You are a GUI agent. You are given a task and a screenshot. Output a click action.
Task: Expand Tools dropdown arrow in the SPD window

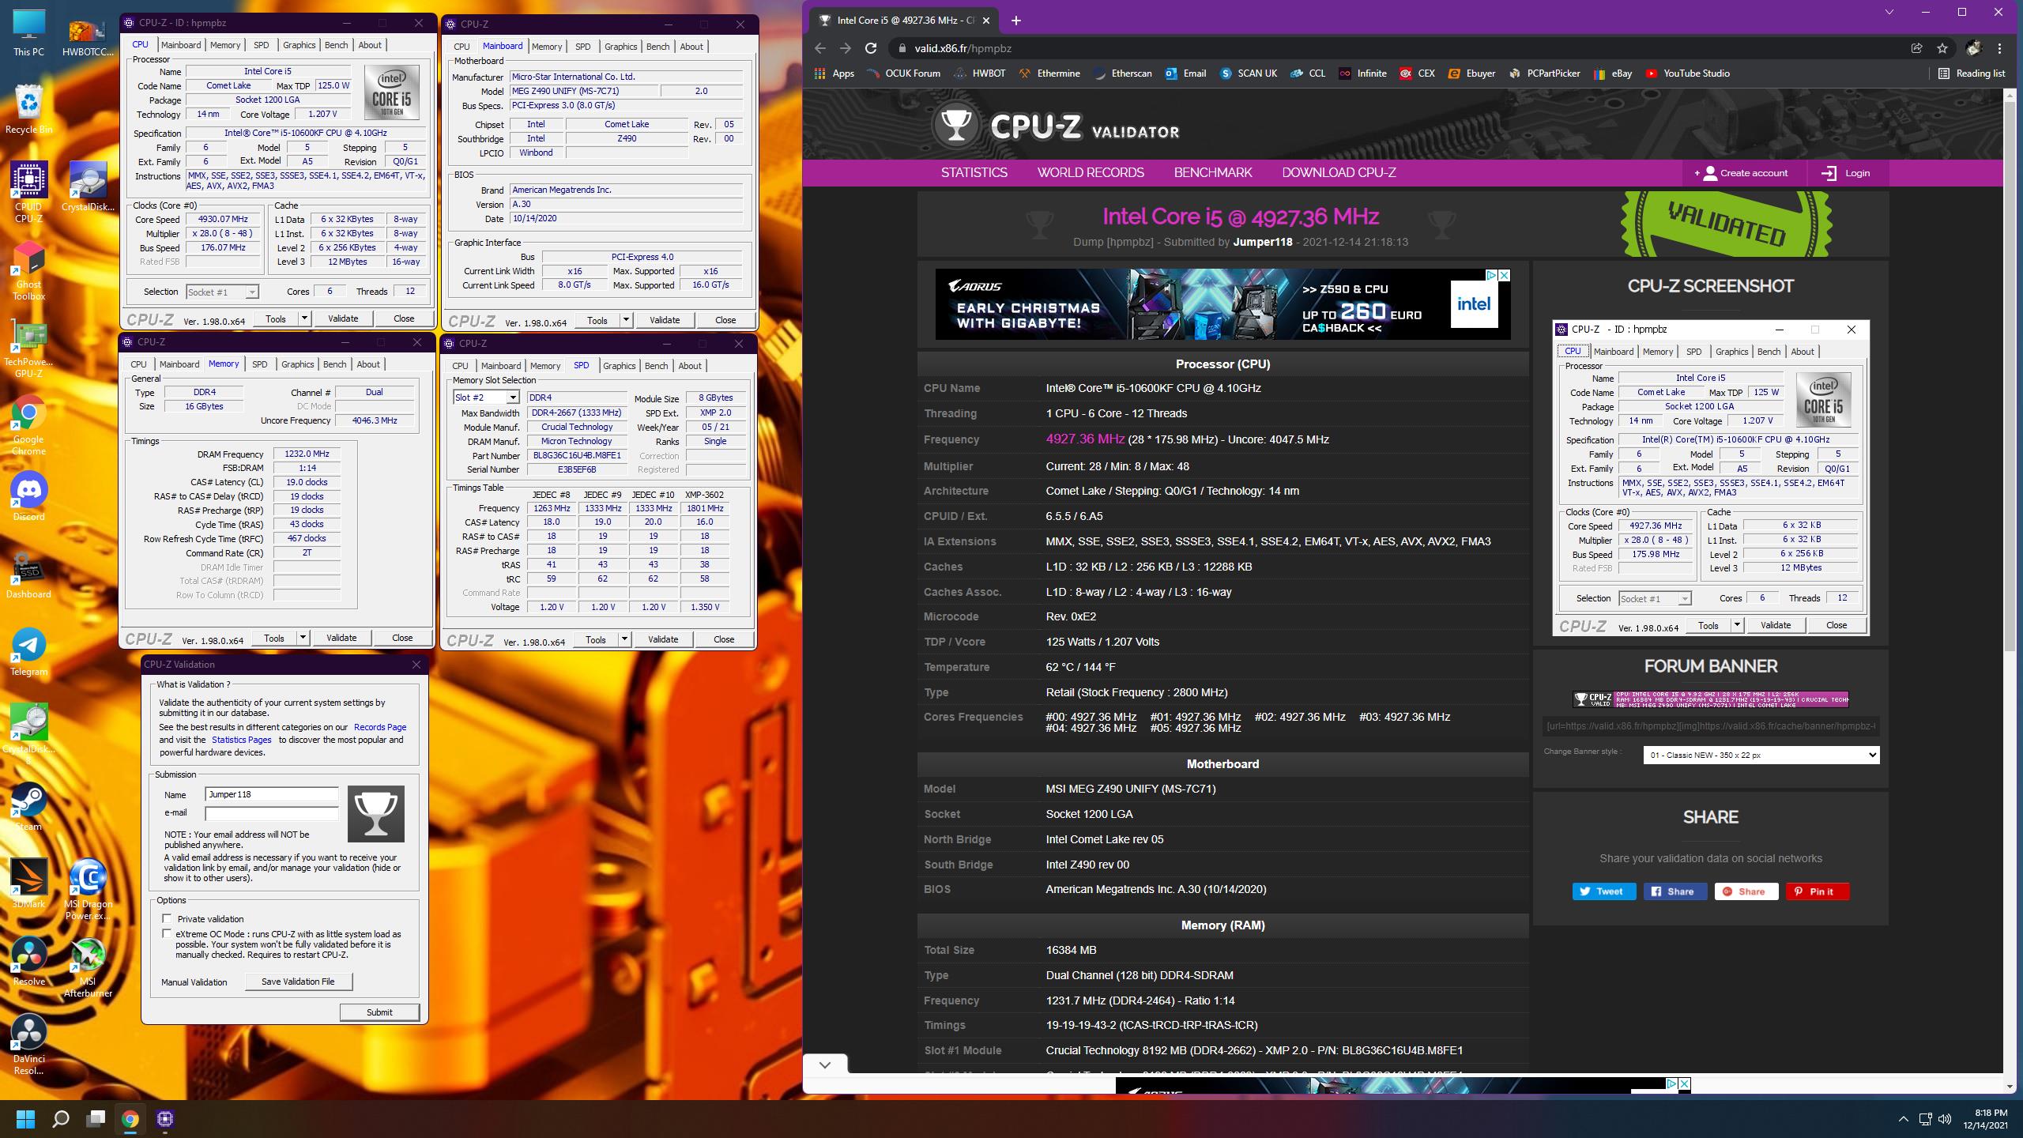(624, 639)
